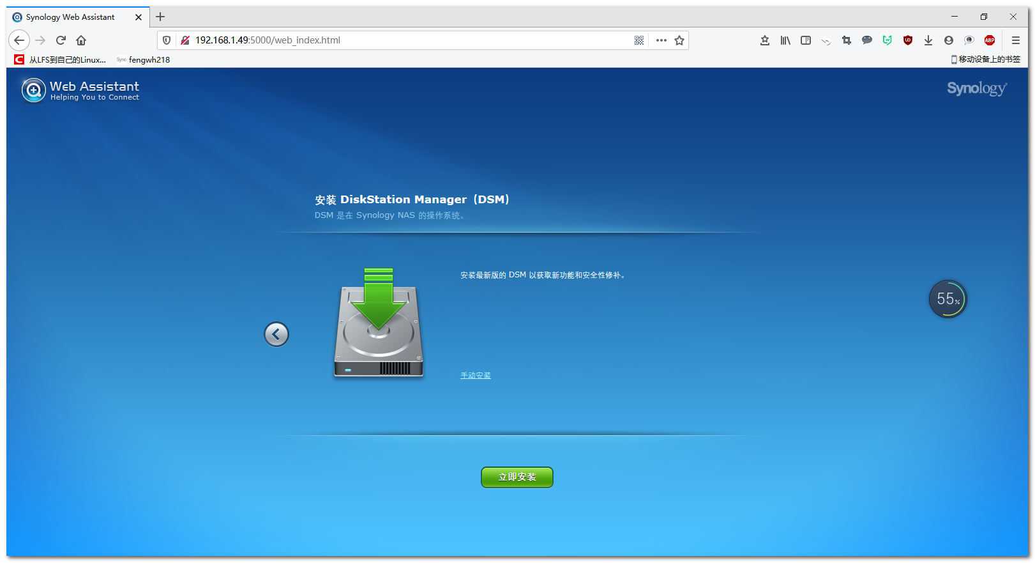
Task: Minimize the Firefox window
Action: (x=955, y=17)
